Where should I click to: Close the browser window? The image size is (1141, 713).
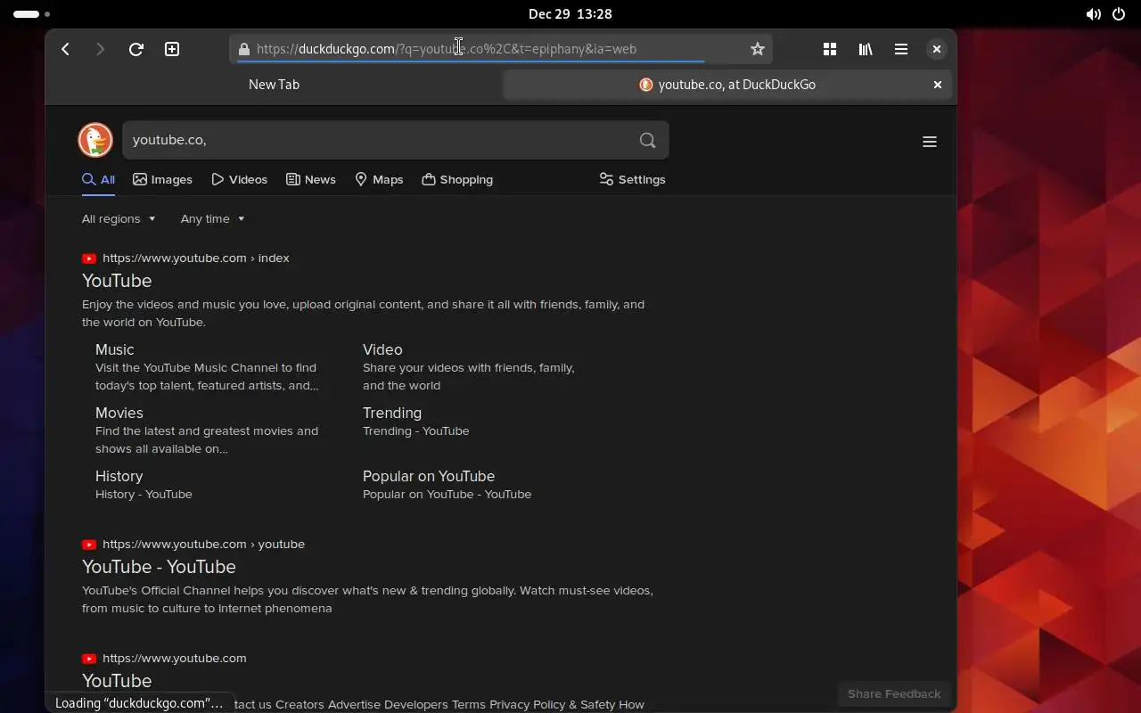click(x=936, y=49)
